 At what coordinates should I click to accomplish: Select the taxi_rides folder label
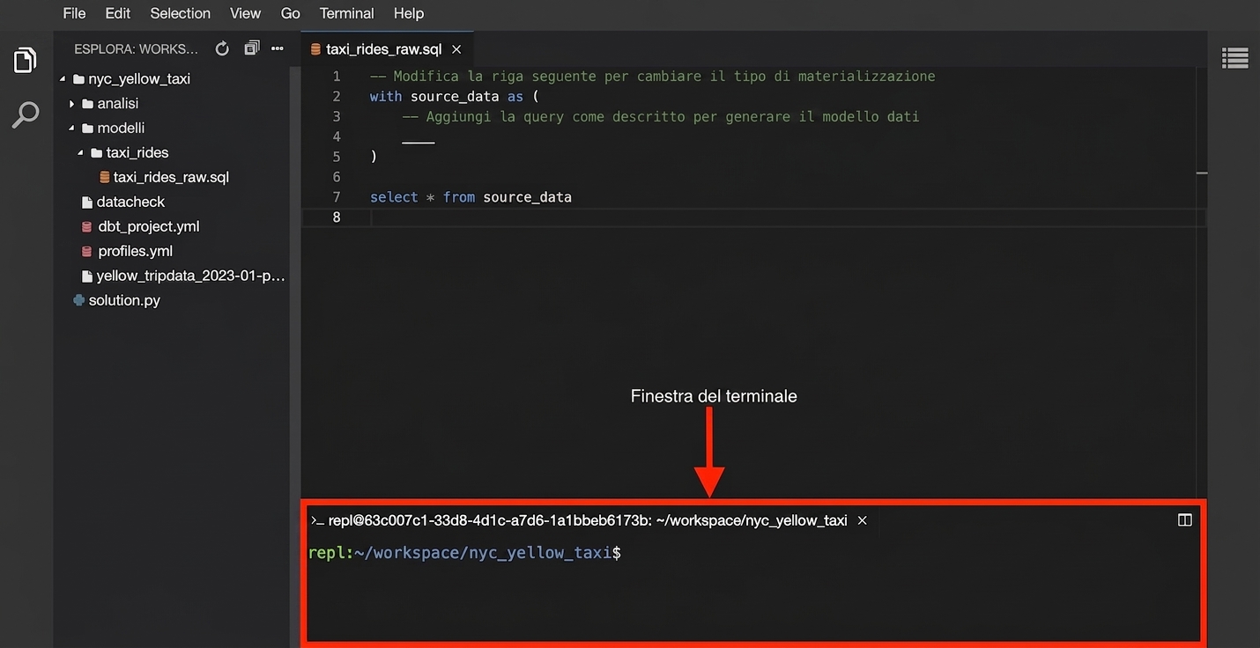tap(137, 152)
